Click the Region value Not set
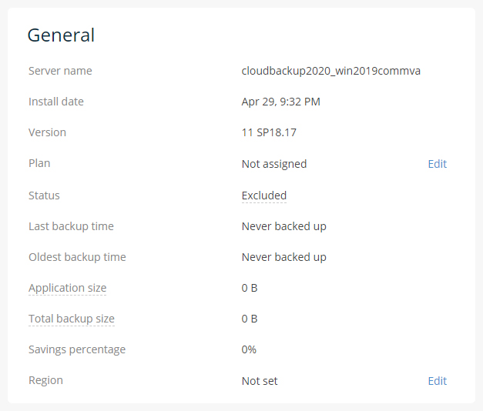 pos(260,381)
